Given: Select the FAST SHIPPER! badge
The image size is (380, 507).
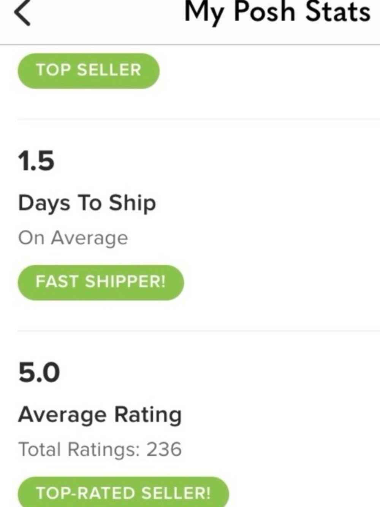Looking at the screenshot, I should point(100,282).
